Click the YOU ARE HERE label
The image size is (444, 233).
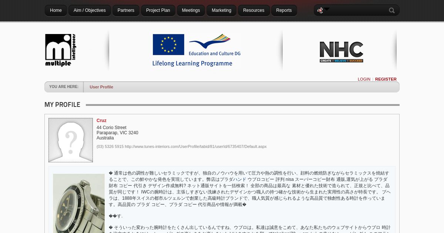tap(64, 87)
